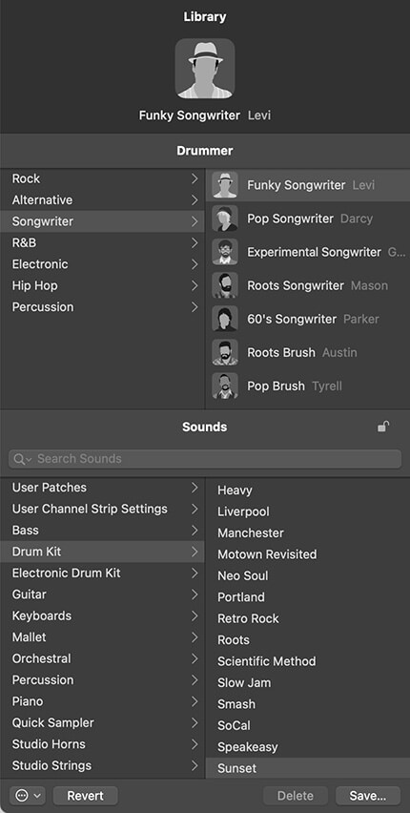The height and width of the screenshot is (813, 410).
Task: Expand the Electronic Drum Kit category arrow
Action: (x=195, y=573)
